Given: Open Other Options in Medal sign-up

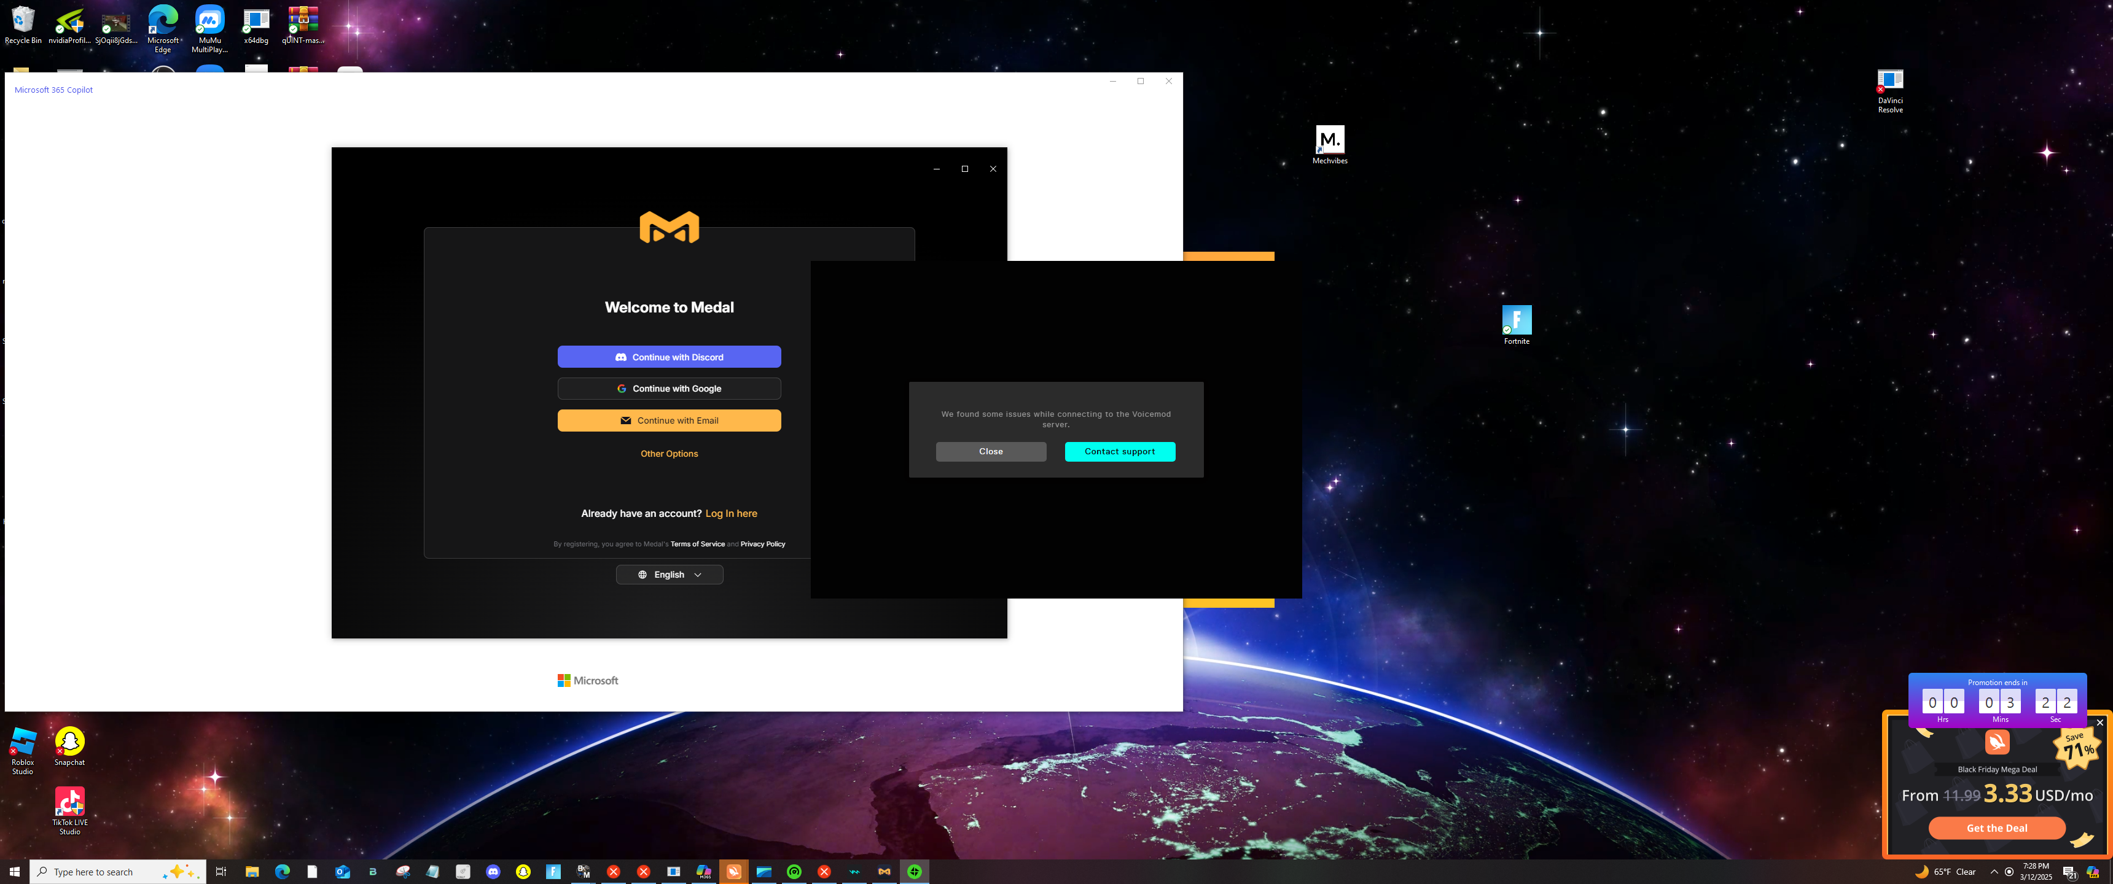Looking at the screenshot, I should point(670,454).
